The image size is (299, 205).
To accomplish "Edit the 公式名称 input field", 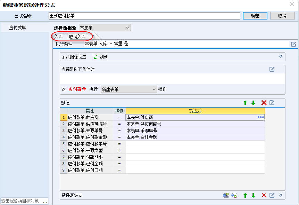I will tap(144, 16).
